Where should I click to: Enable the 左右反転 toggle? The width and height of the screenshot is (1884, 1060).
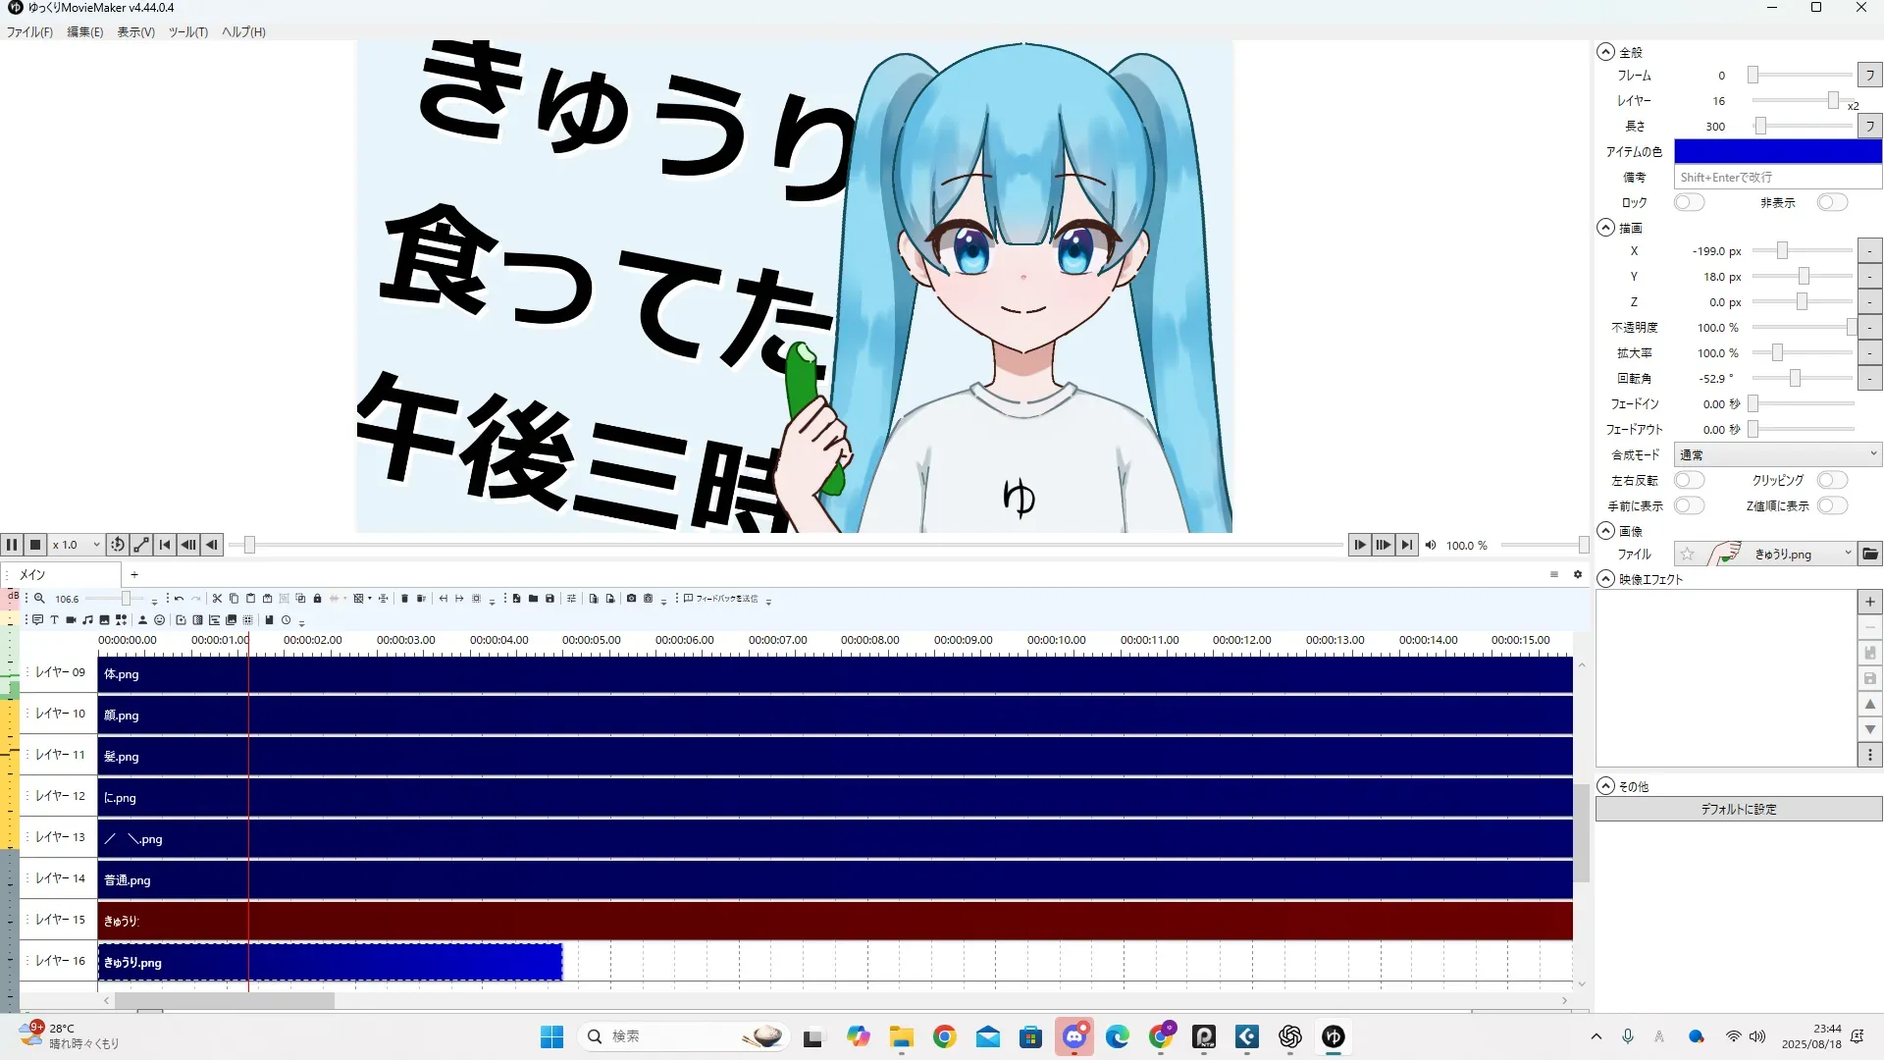(x=1689, y=480)
